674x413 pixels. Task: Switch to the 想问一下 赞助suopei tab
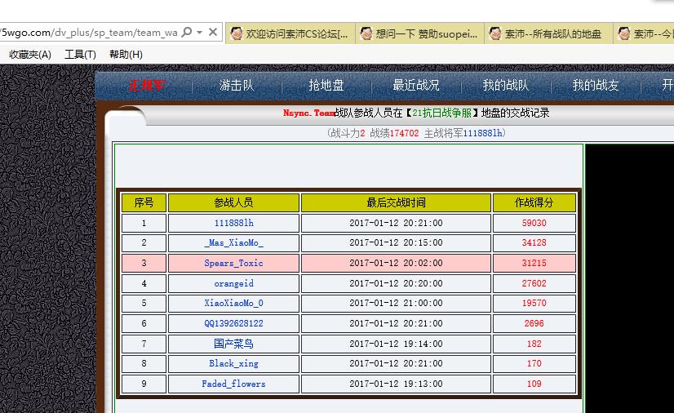coord(426,33)
